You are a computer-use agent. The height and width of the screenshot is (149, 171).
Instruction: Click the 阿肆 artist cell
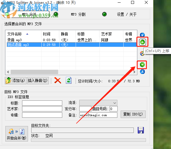pyautogui.click(x=105, y=40)
